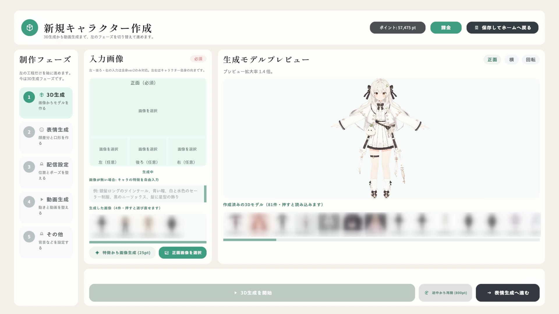Select image for 左（任意） slot

tap(109, 152)
